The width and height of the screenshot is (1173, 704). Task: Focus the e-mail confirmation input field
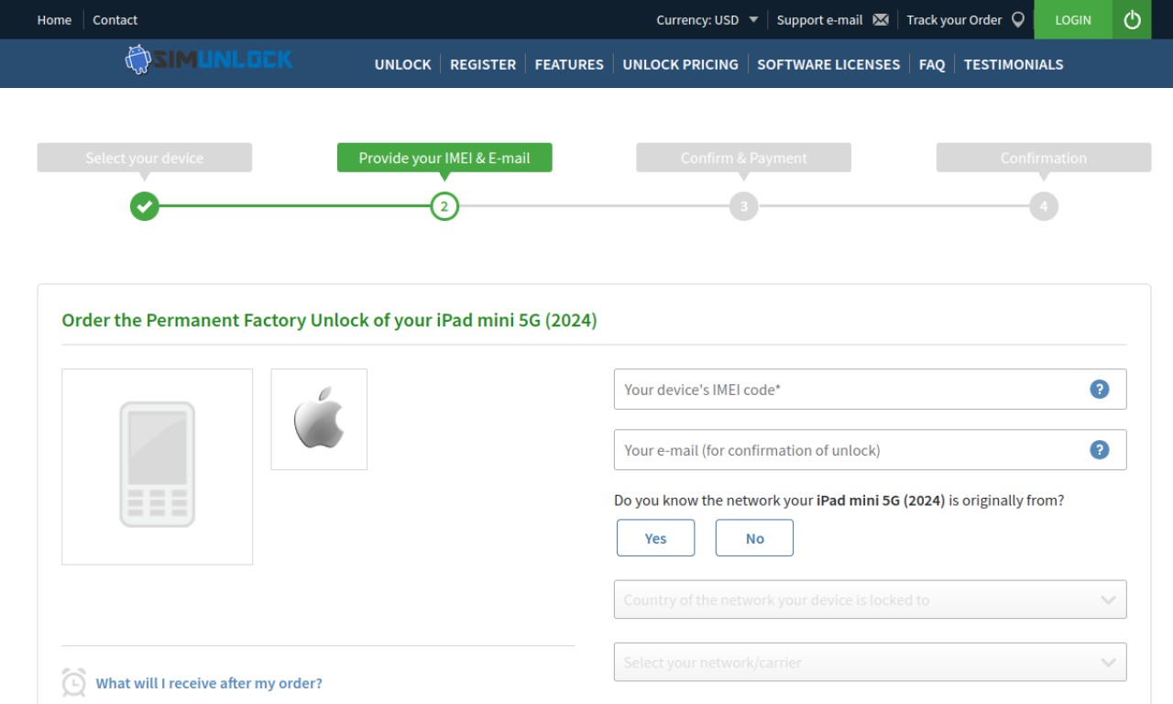(x=870, y=449)
